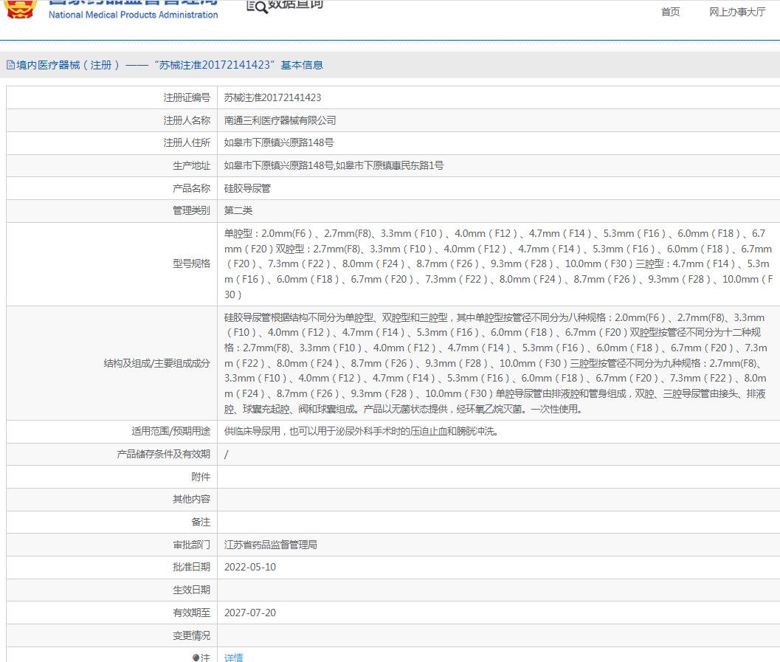Click the document icon before 境内医疗器械

pos(10,65)
